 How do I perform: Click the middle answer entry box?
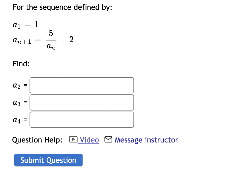tap(82, 102)
